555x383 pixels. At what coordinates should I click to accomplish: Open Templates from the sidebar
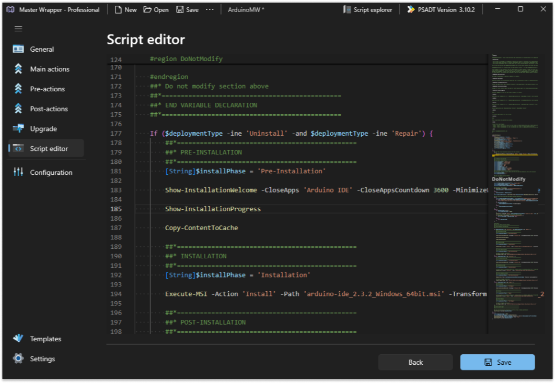[46, 339]
